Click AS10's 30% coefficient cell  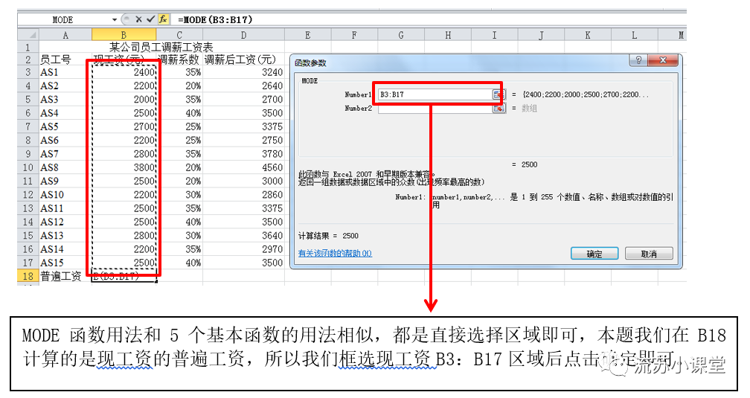coord(179,195)
